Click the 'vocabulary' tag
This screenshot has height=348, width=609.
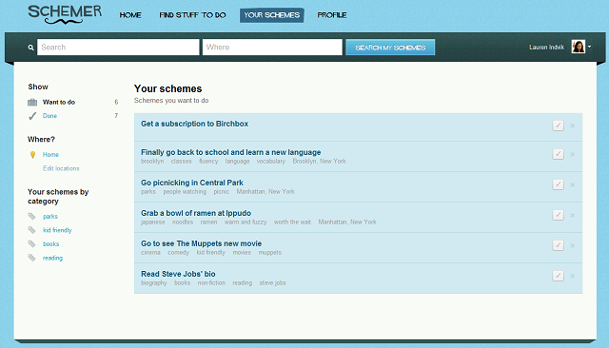tap(270, 161)
